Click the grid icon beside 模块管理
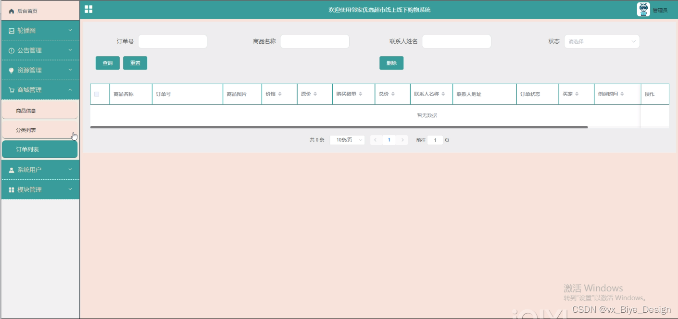 [x=12, y=190]
